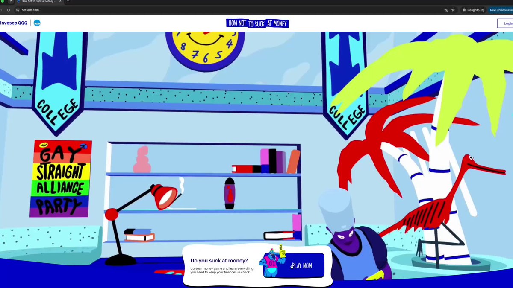The height and width of the screenshot is (288, 513).
Task: Expand the tab search chevron
Action: tap(11, 1)
